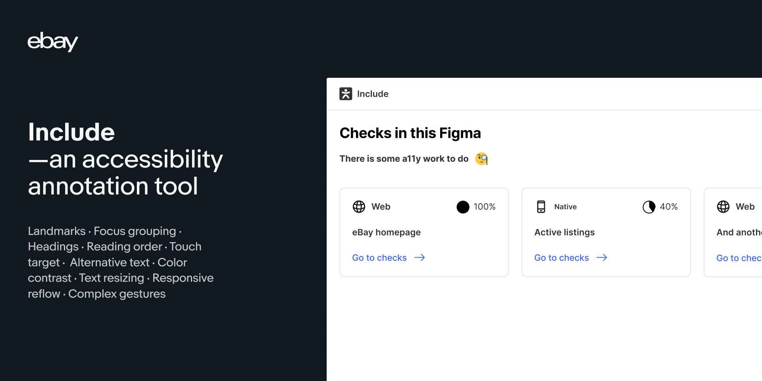Click the monocle face emoji

click(481, 159)
